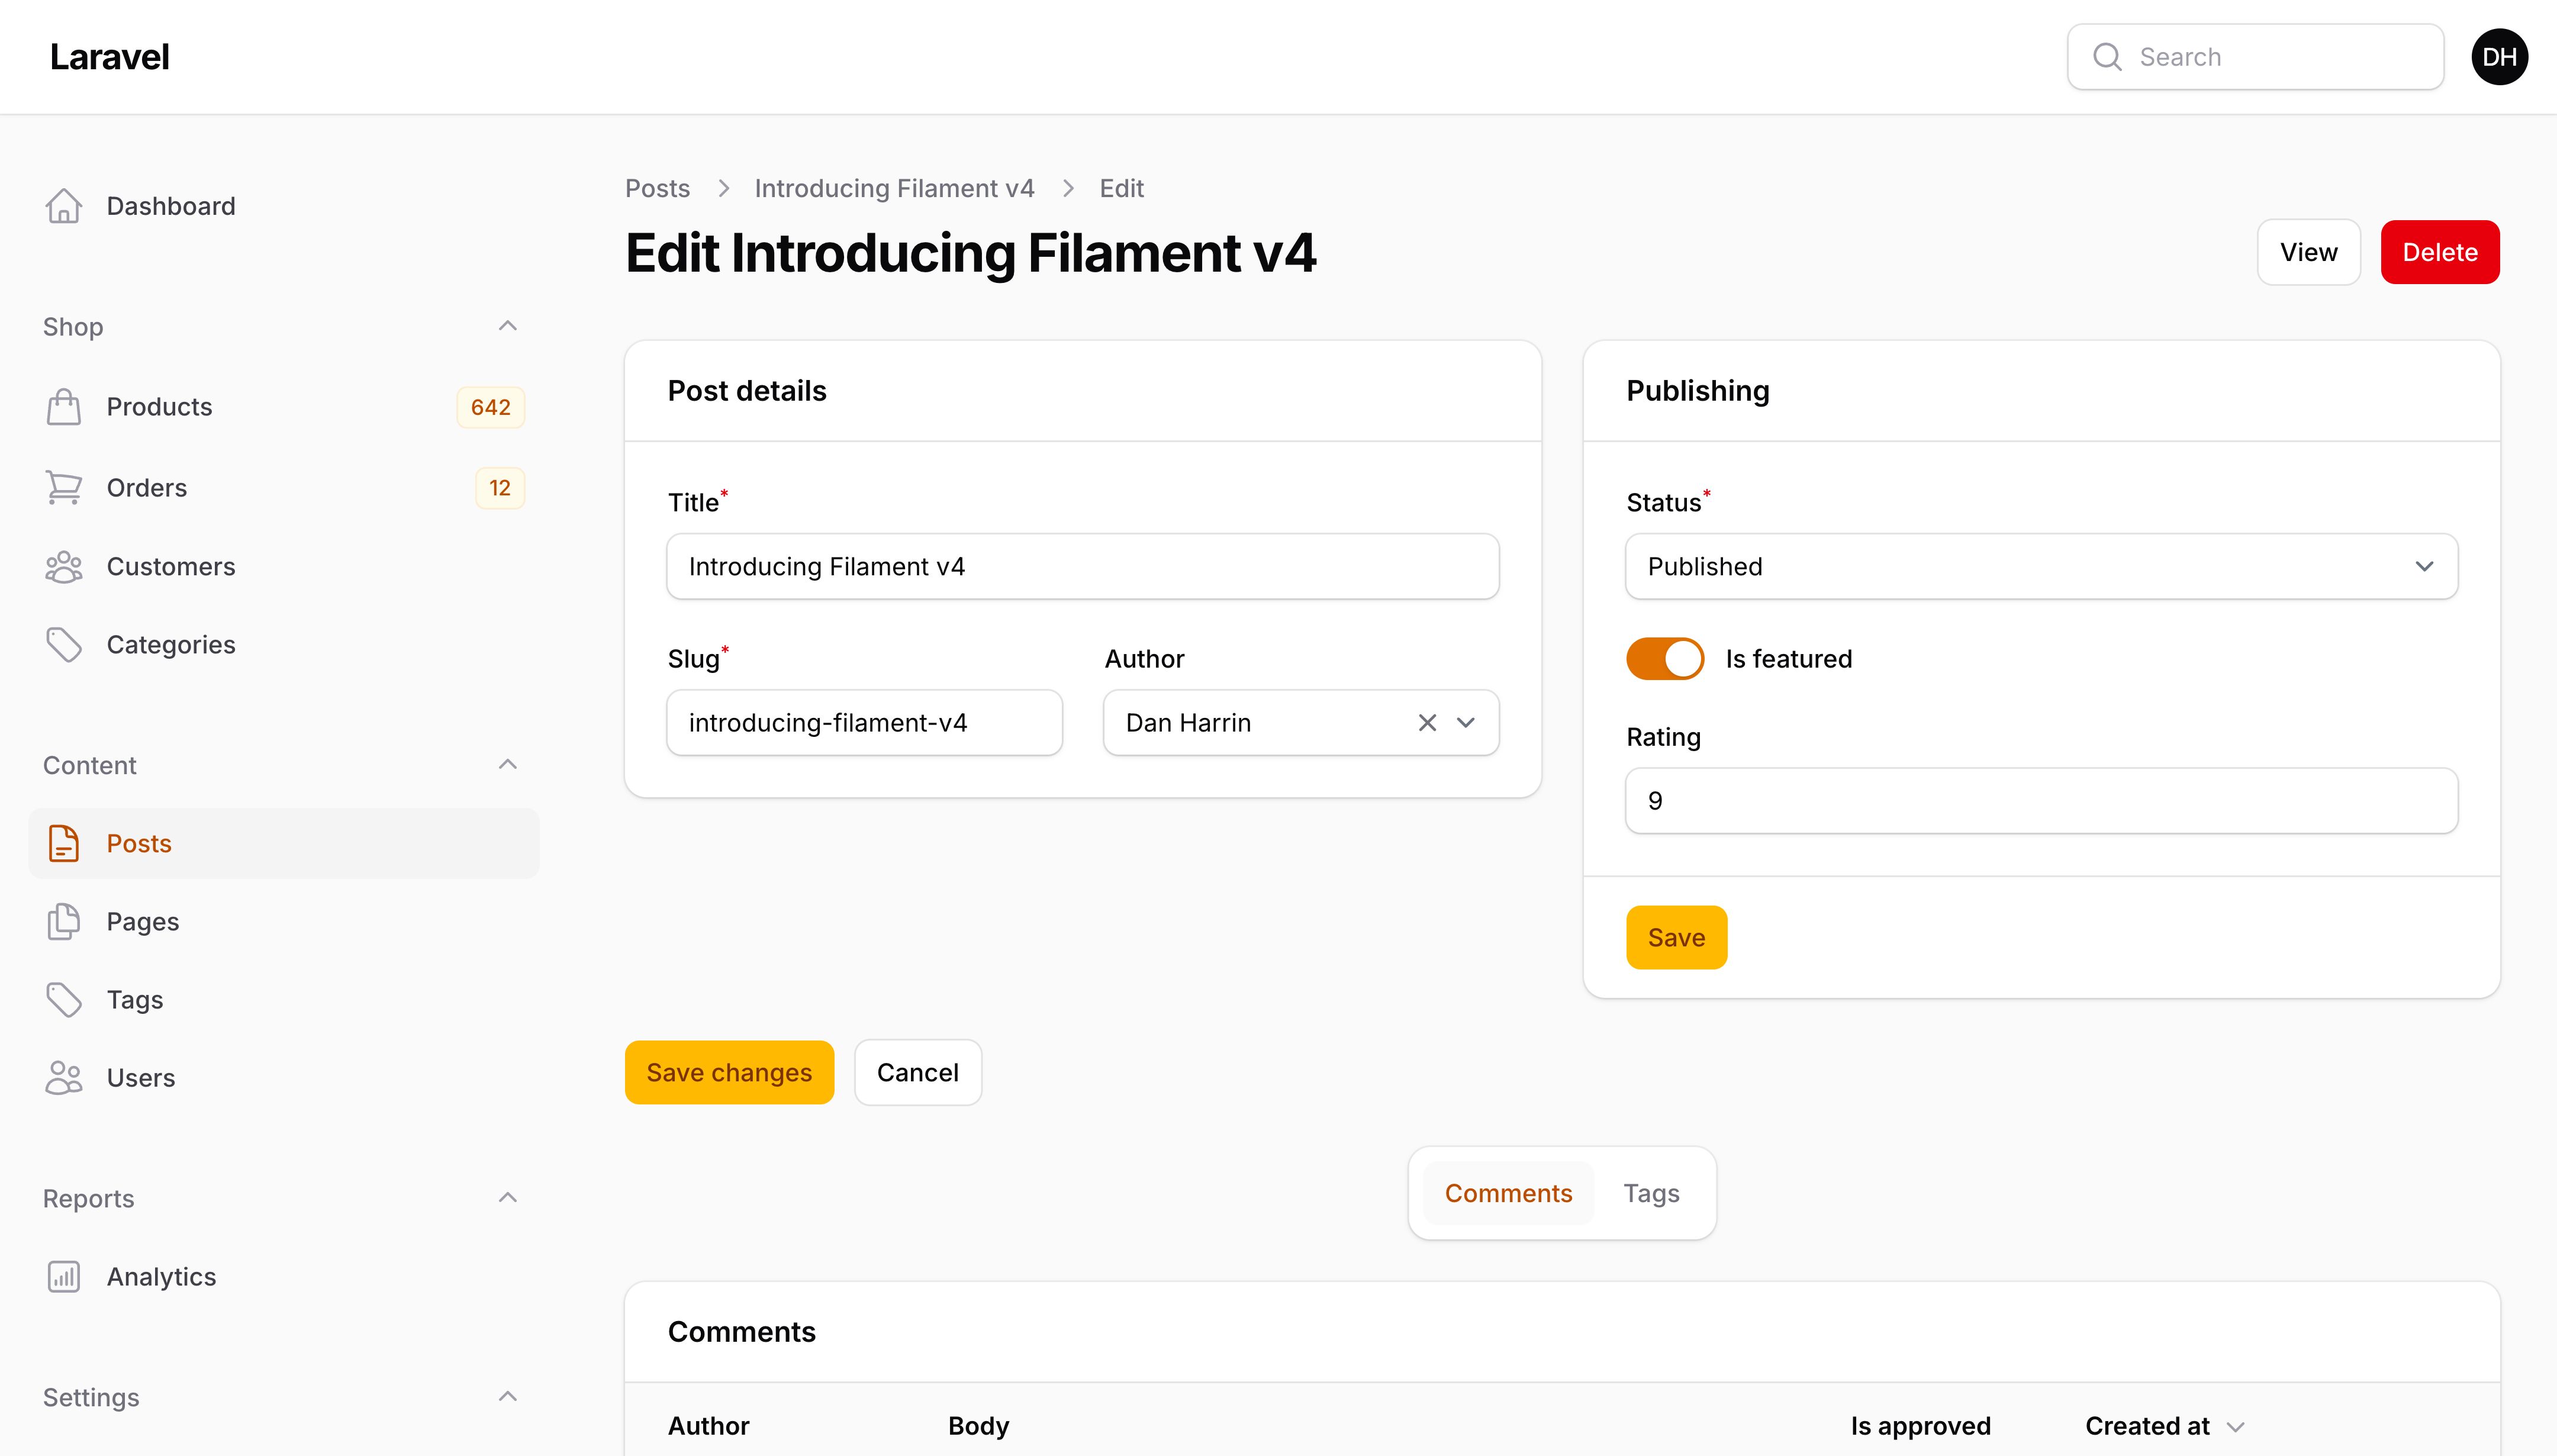Open Dashboard from the sidebar
The height and width of the screenshot is (1456, 2557).
[284, 206]
